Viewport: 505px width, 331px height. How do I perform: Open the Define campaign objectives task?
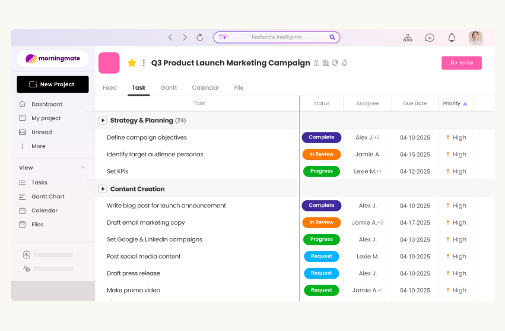tap(147, 137)
